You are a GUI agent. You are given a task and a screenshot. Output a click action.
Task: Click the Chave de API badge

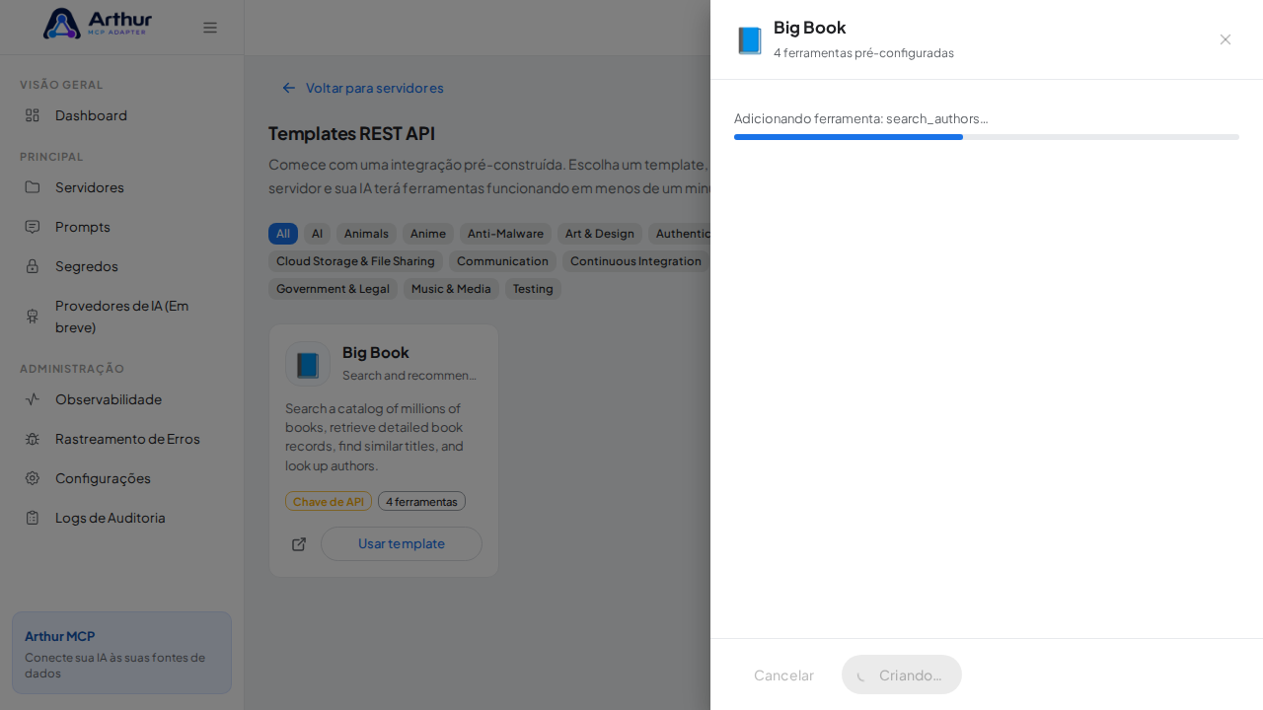[x=329, y=501]
